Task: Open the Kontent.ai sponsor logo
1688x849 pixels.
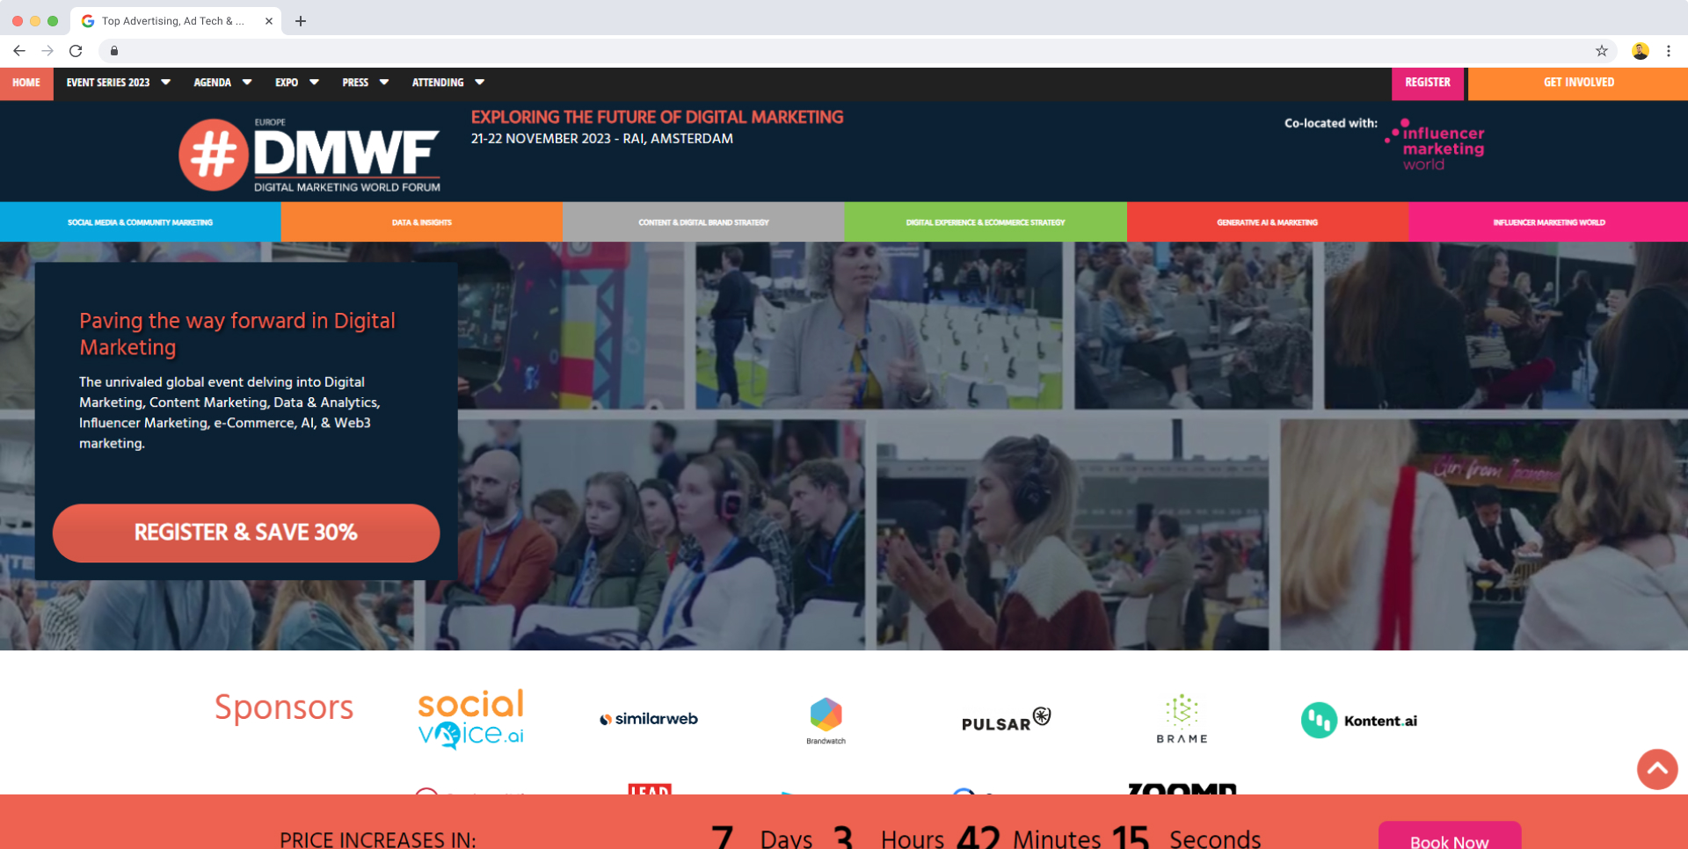Action: pyautogui.click(x=1359, y=721)
